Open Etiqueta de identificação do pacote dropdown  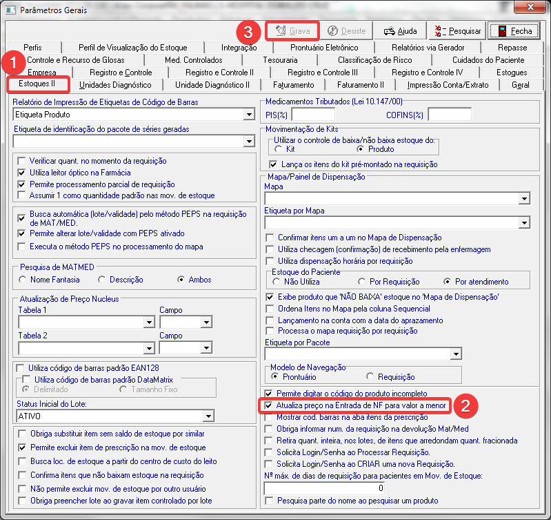click(x=249, y=142)
